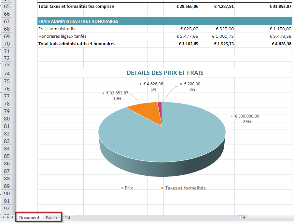
Task: Select row 74 via its row header
Action: point(7,73)
